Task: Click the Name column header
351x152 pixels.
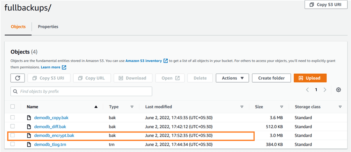Action: pyautogui.click(x=32, y=107)
